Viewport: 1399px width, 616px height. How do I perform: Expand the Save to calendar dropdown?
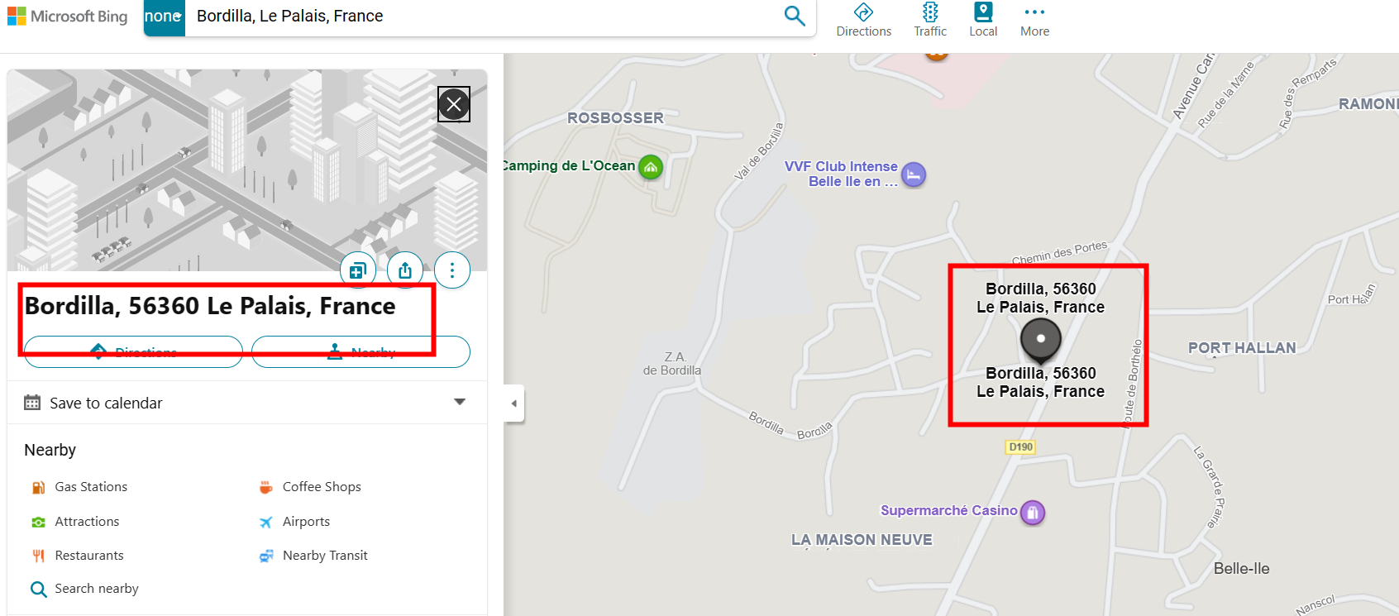(x=460, y=403)
